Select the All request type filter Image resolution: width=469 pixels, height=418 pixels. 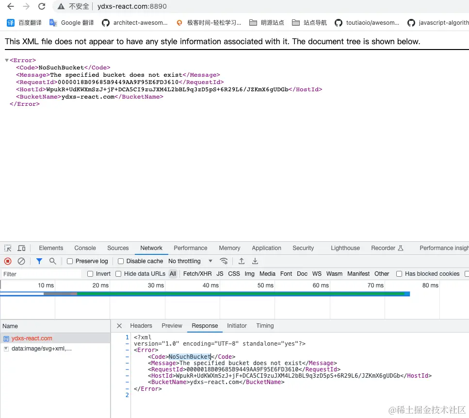click(x=173, y=274)
